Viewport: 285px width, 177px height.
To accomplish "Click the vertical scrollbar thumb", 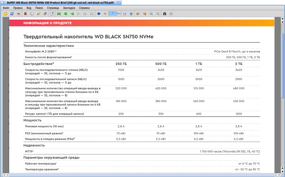I will [x=283, y=65].
